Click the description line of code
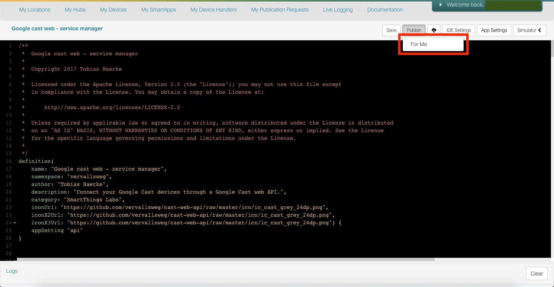Image resolution: width=554 pixels, height=287 pixels. point(159,192)
